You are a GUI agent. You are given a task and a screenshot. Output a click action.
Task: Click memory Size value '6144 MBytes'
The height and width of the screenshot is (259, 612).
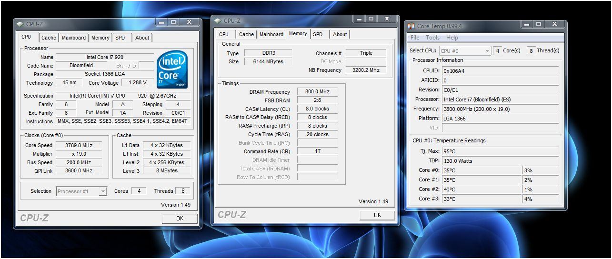[x=268, y=61]
